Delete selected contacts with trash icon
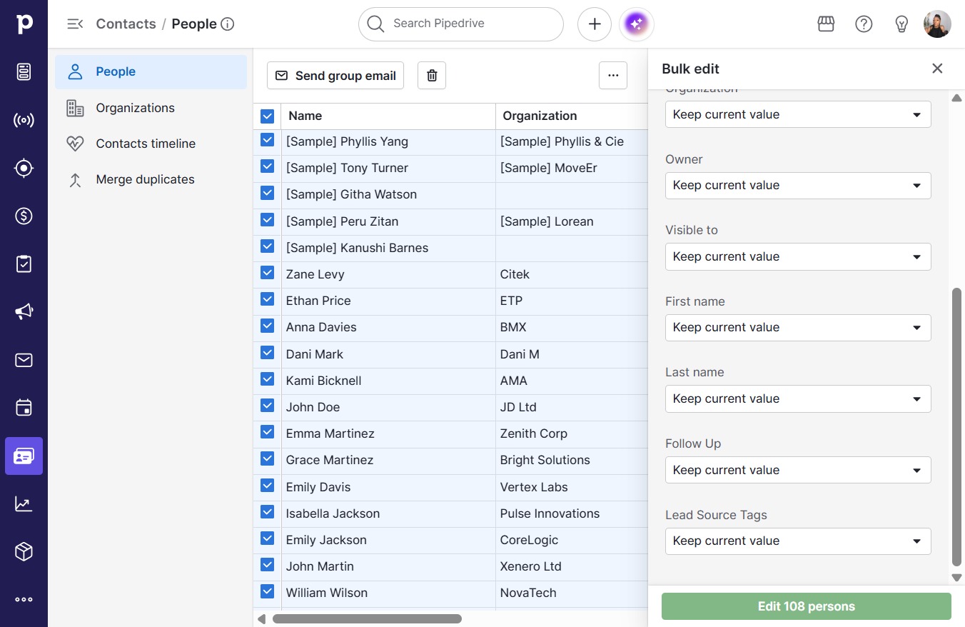The width and height of the screenshot is (965, 627). click(432, 76)
